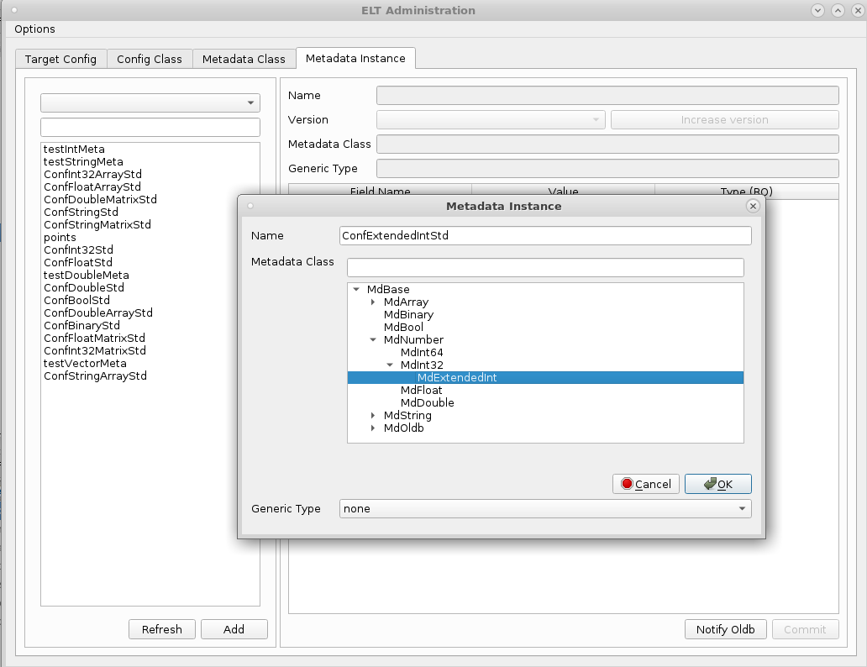Select ConfFloatArrayStd in the list

coord(92,187)
